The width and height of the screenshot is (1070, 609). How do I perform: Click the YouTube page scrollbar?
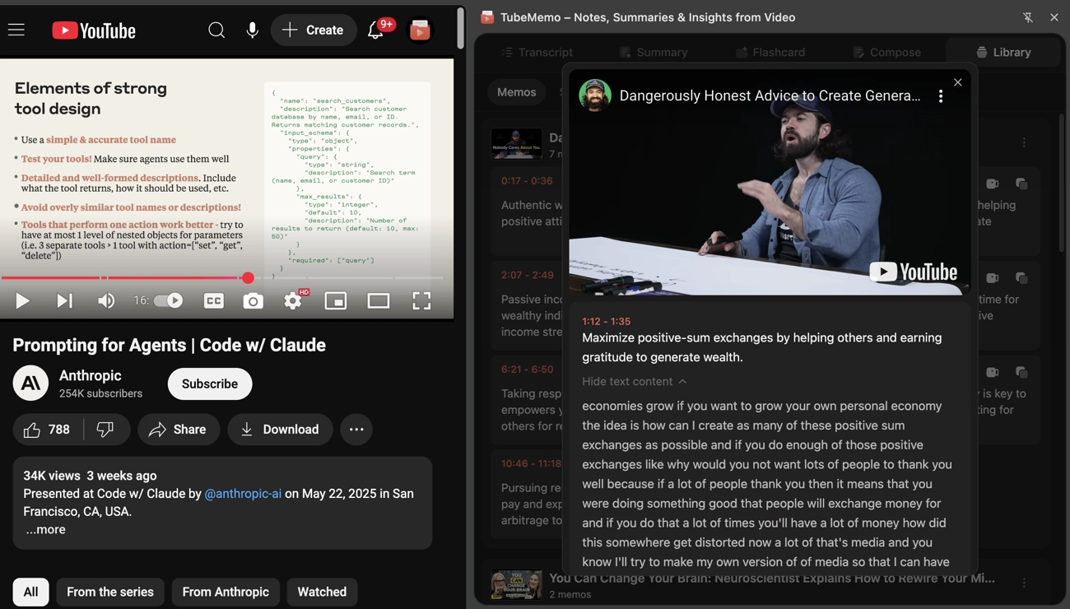tap(460, 28)
